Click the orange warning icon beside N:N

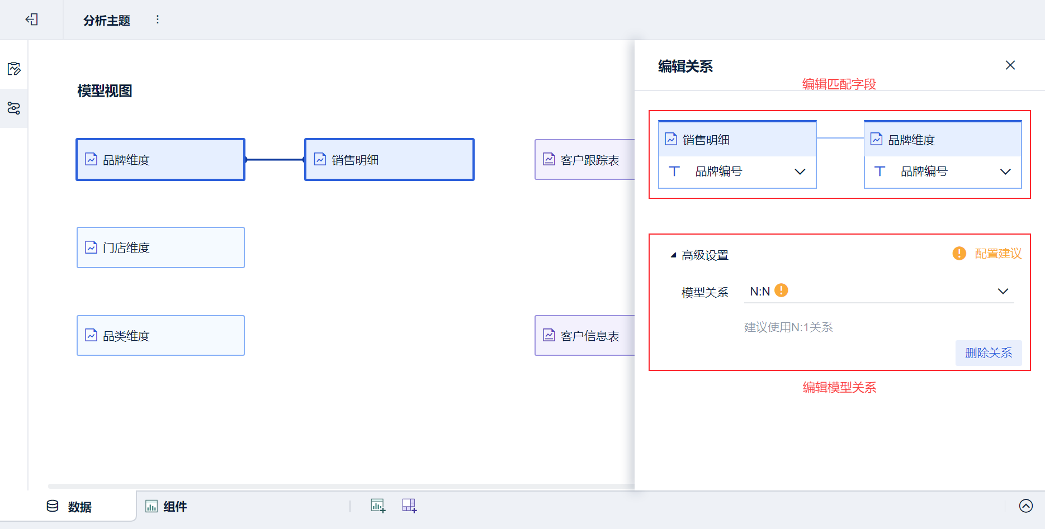tap(781, 290)
